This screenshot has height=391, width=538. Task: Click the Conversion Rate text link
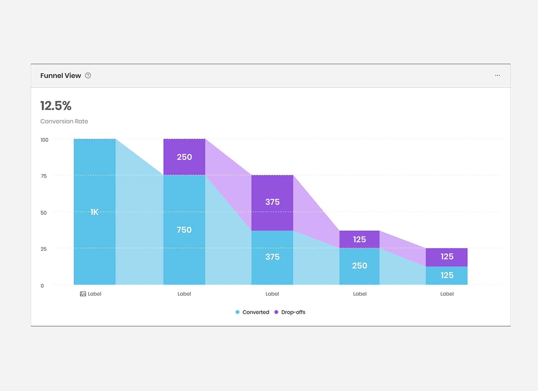tap(64, 121)
